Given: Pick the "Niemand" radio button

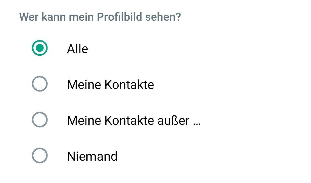Looking at the screenshot, I should pos(39,156).
